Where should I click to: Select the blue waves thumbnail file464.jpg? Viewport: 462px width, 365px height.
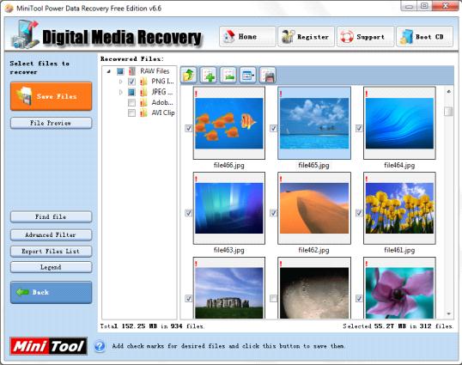[399, 123]
